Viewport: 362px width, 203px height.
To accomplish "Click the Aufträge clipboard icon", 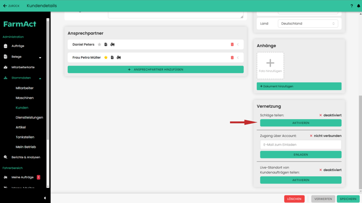I will coord(6,46).
